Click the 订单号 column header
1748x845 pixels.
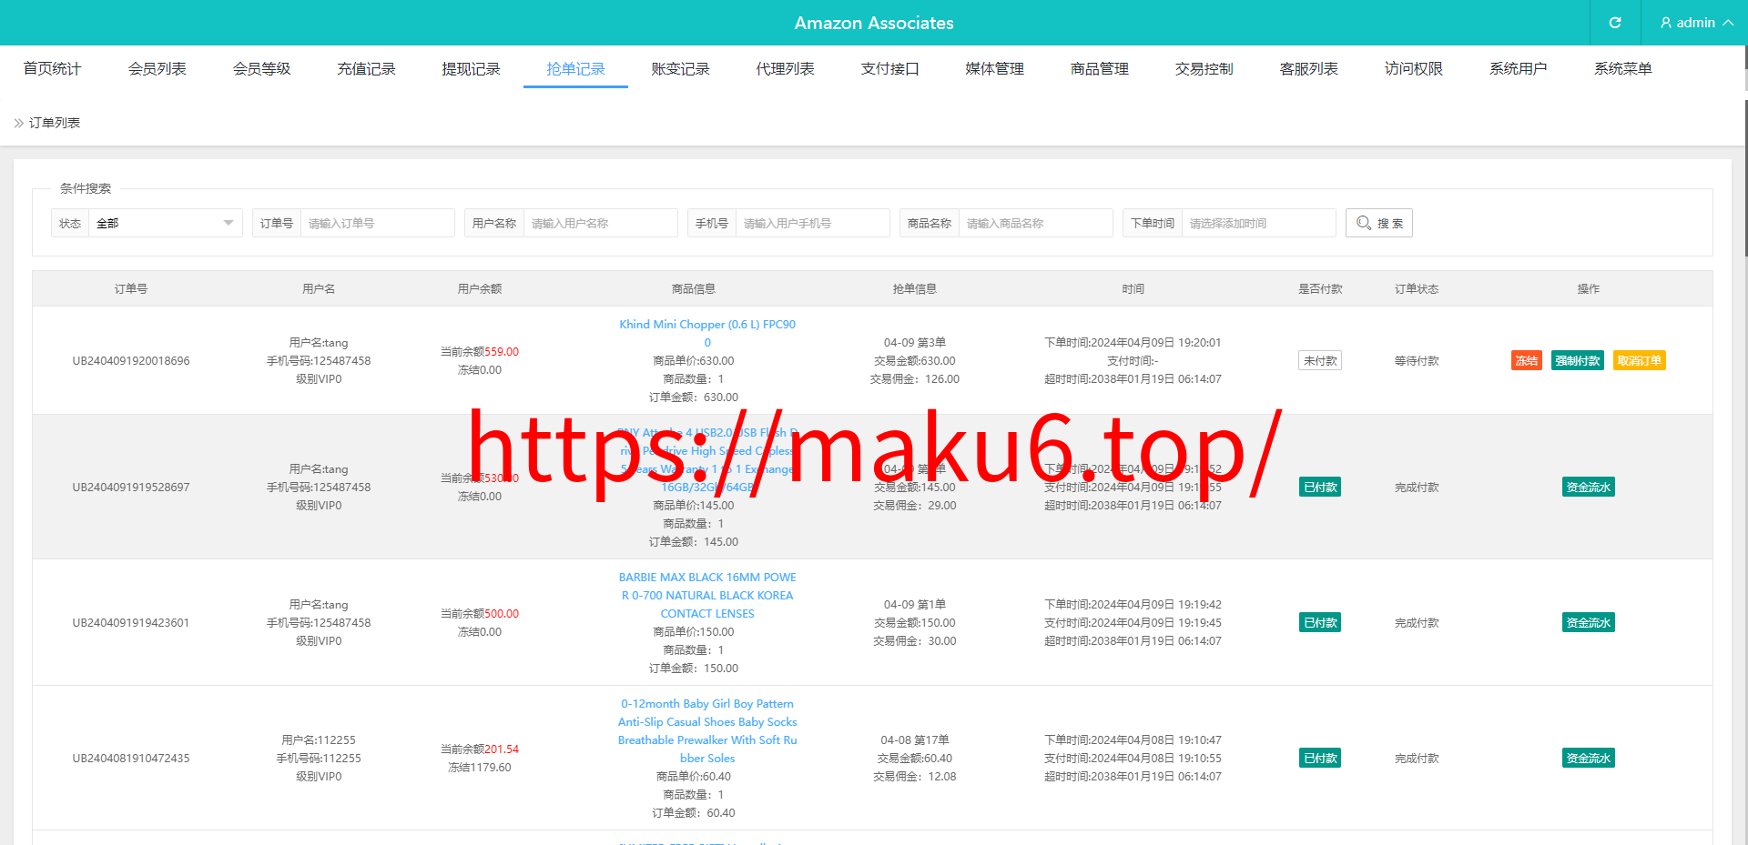(131, 289)
